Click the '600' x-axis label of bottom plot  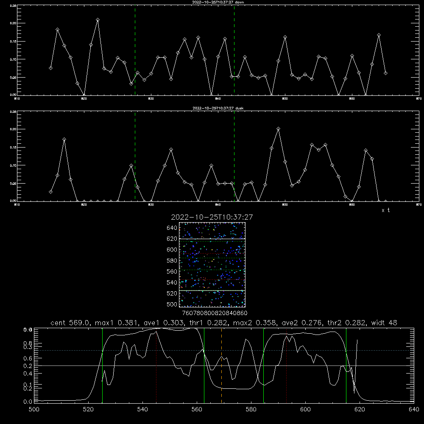[x=305, y=410]
